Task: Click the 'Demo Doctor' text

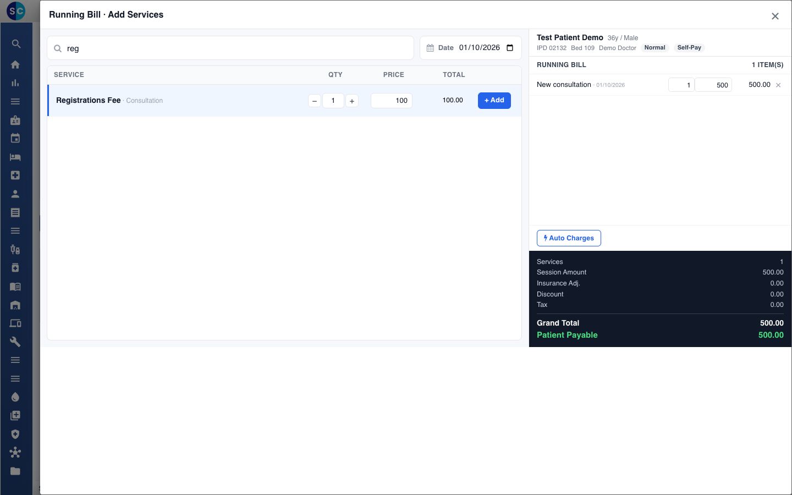Action: tap(618, 48)
